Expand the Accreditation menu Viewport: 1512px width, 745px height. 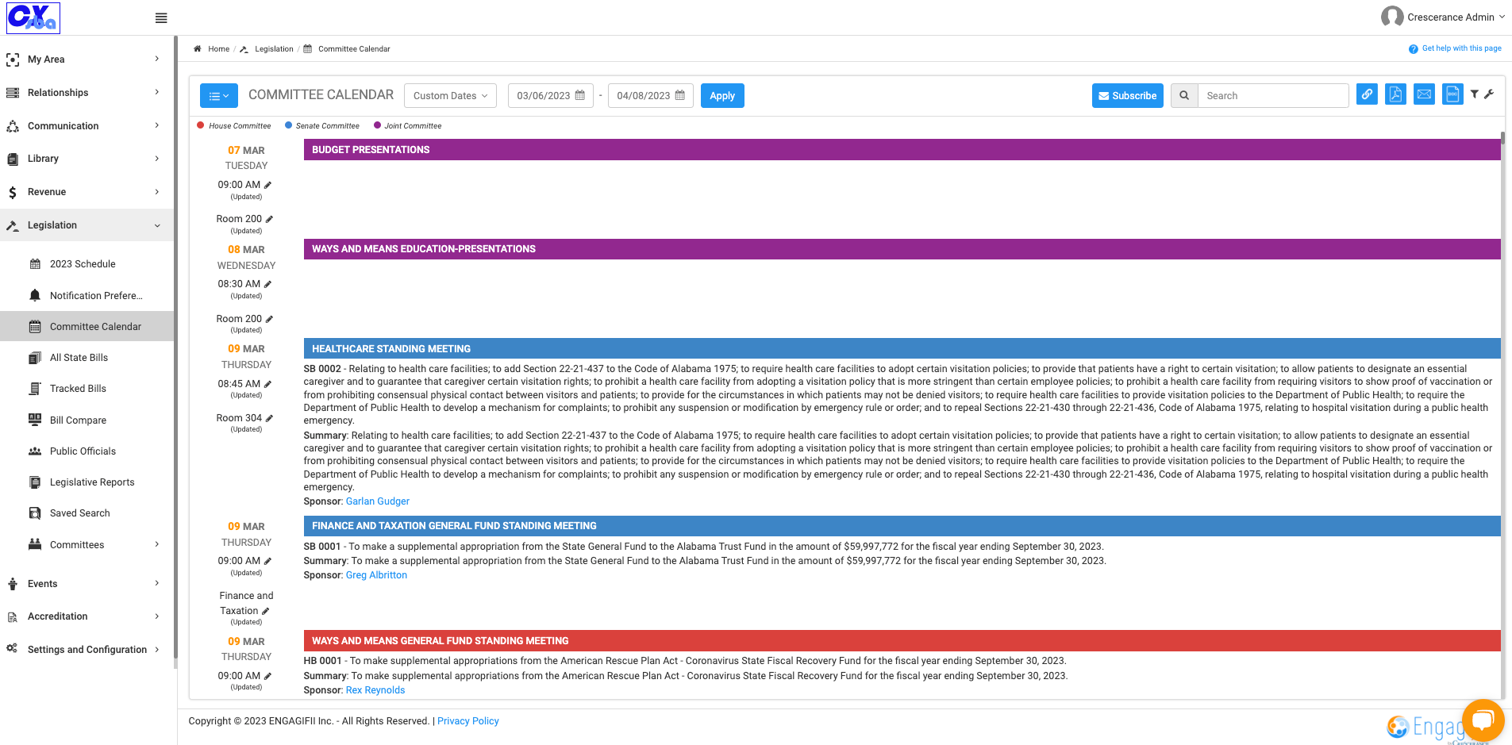87,616
